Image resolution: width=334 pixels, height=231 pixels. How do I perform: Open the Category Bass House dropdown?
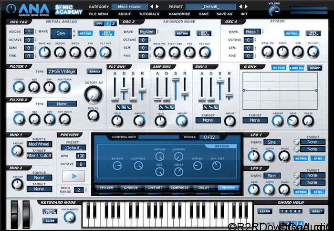click(129, 7)
